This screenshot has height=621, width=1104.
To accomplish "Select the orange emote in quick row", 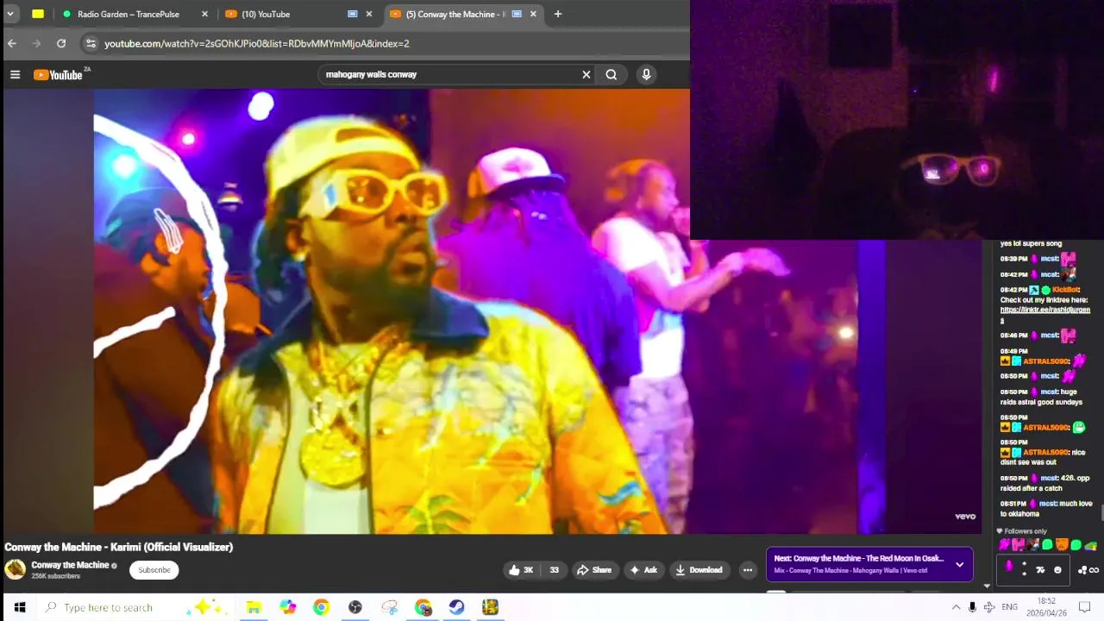I will 1062,545.
